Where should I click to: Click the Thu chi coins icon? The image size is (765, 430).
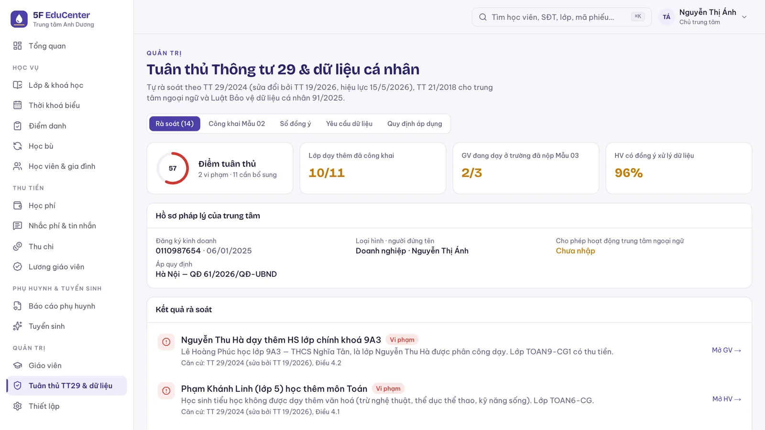click(18, 247)
